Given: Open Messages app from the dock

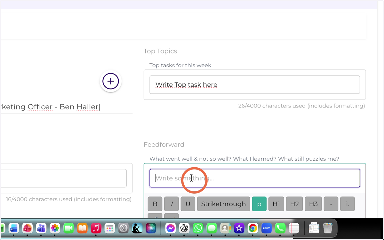Looking at the screenshot, I should tap(212, 228).
